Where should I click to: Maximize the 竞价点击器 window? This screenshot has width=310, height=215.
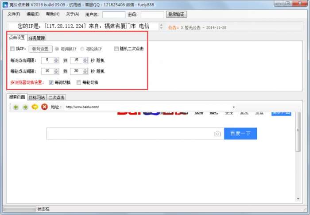point(288,4)
